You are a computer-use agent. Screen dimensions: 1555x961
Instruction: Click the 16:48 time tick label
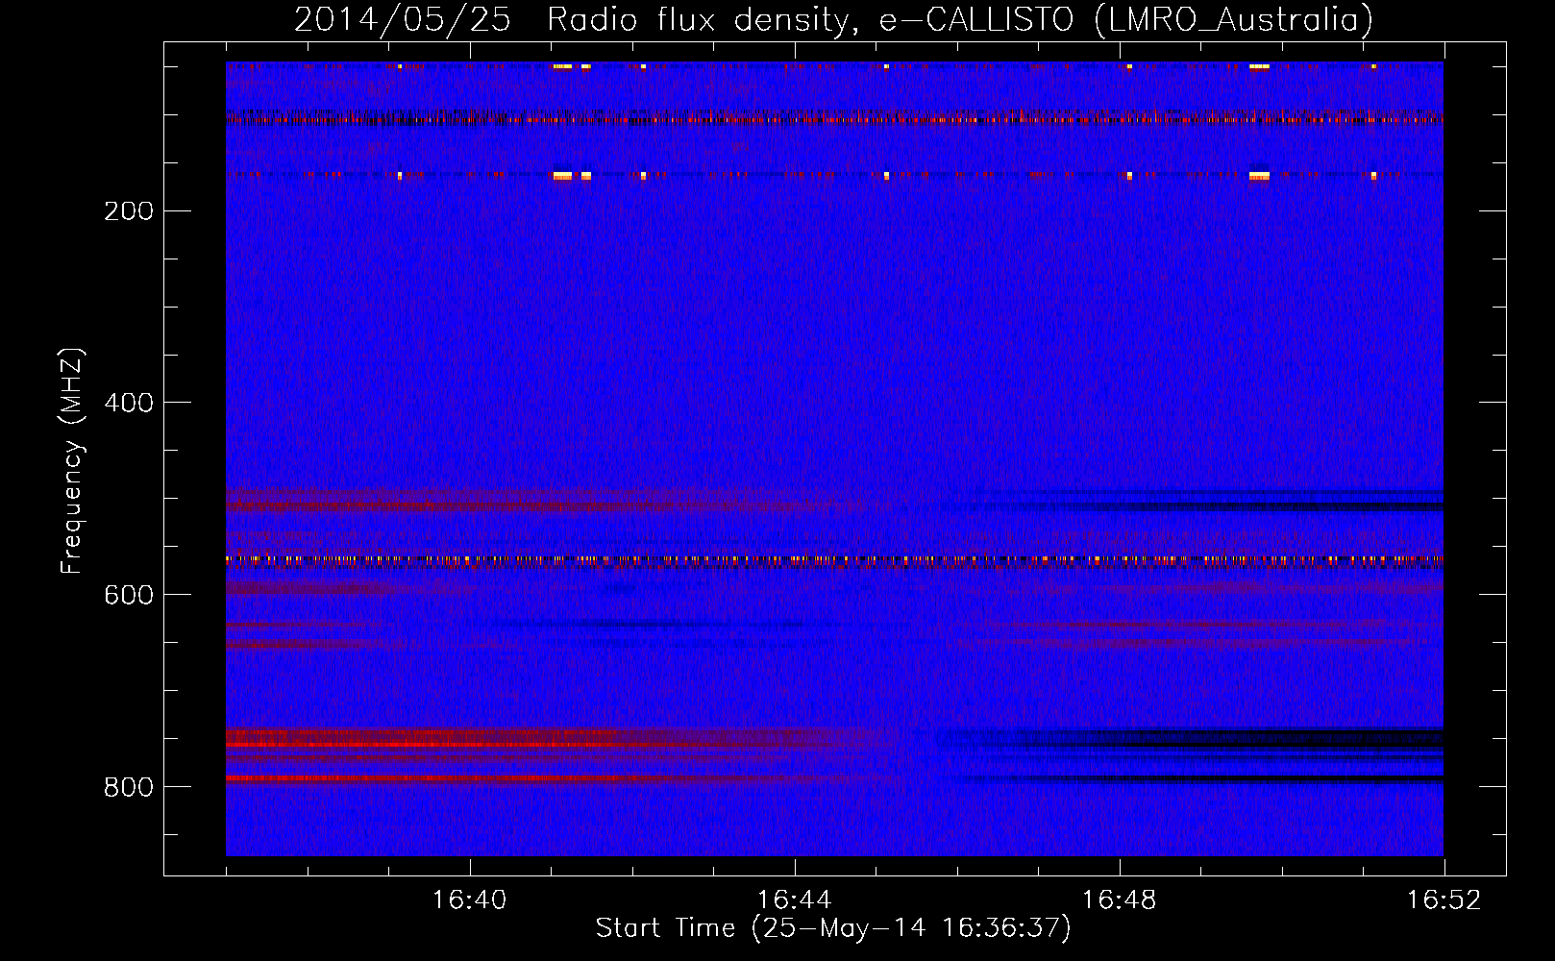(1120, 900)
